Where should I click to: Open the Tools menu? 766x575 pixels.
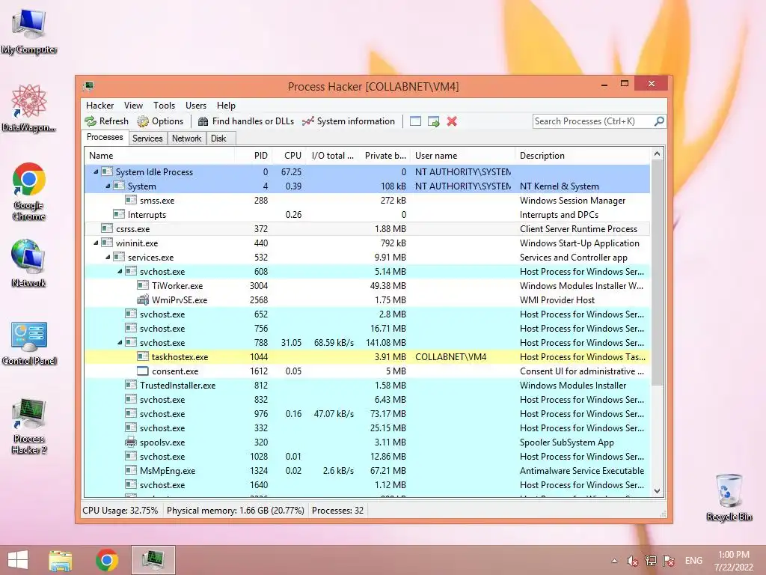point(164,106)
